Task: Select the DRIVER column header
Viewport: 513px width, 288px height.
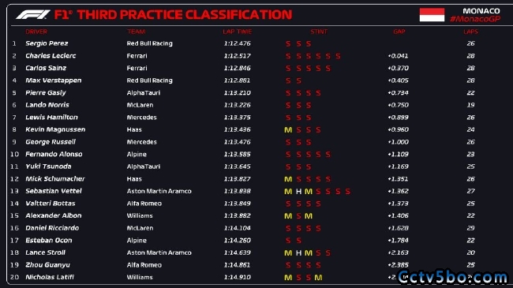Action: pyautogui.click(x=36, y=32)
